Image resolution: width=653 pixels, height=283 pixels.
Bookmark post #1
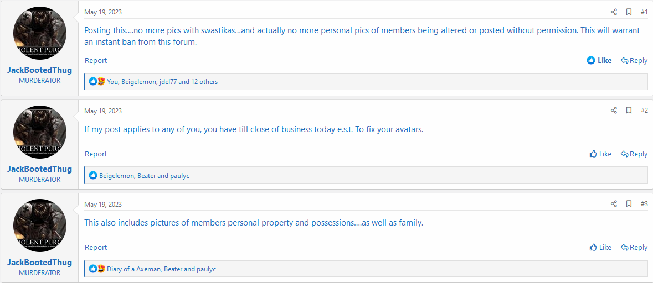tap(629, 12)
